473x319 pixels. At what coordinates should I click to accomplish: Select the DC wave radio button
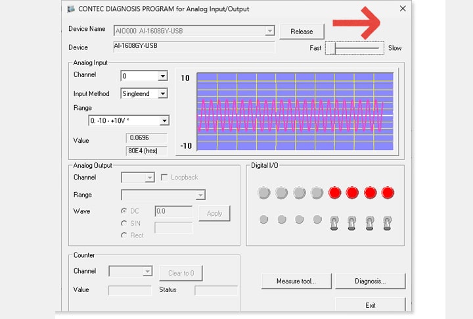point(124,211)
